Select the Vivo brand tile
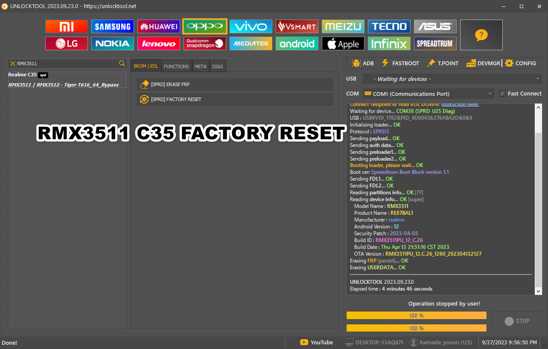Viewport: 548px width, 349px height. tap(251, 26)
